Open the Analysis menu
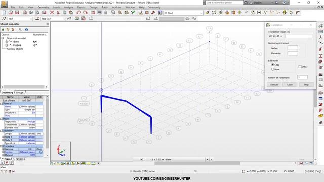 point(68,7)
